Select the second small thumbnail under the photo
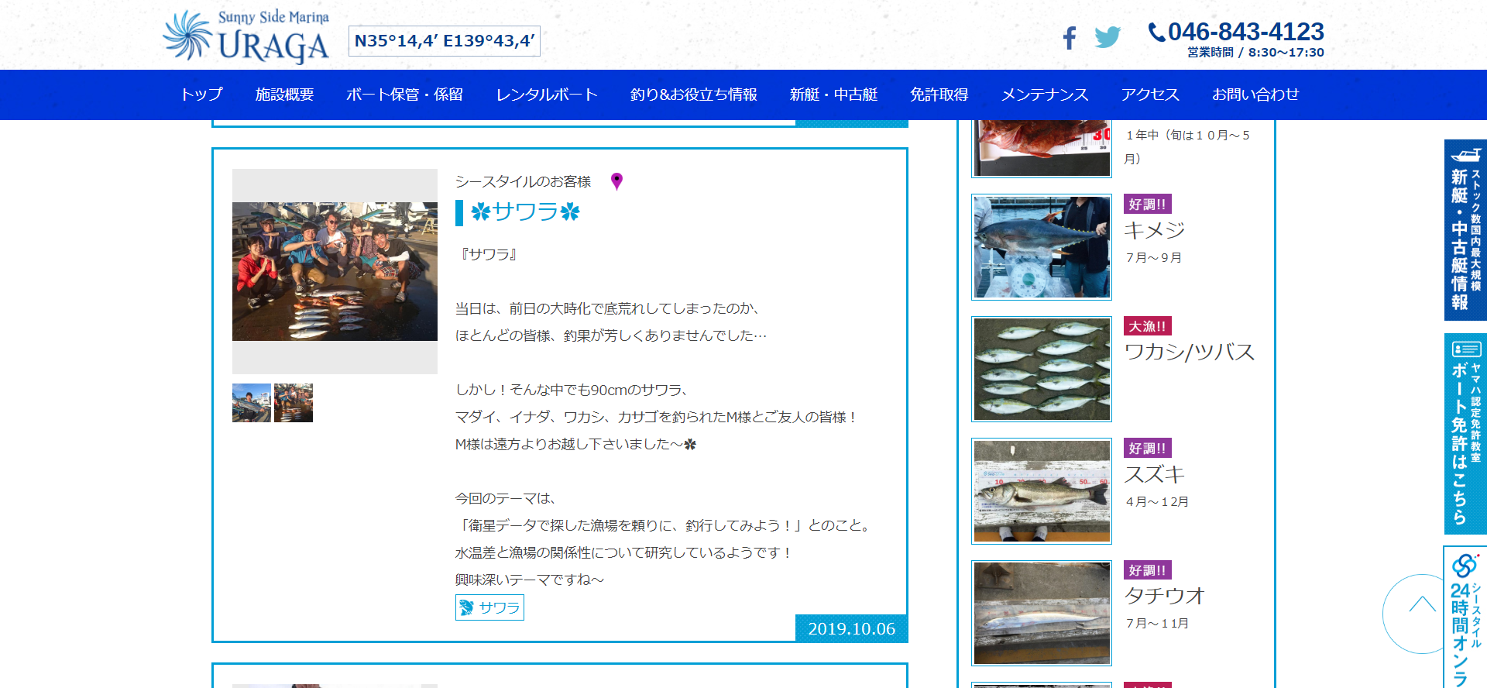This screenshot has height=688, width=1487. pyautogui.click(x=294, y=403)
